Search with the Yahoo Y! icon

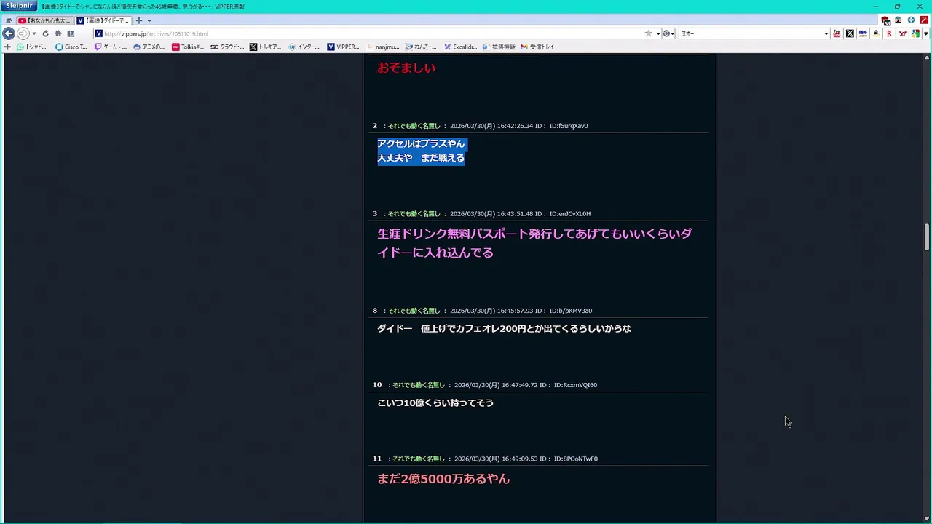902,33
